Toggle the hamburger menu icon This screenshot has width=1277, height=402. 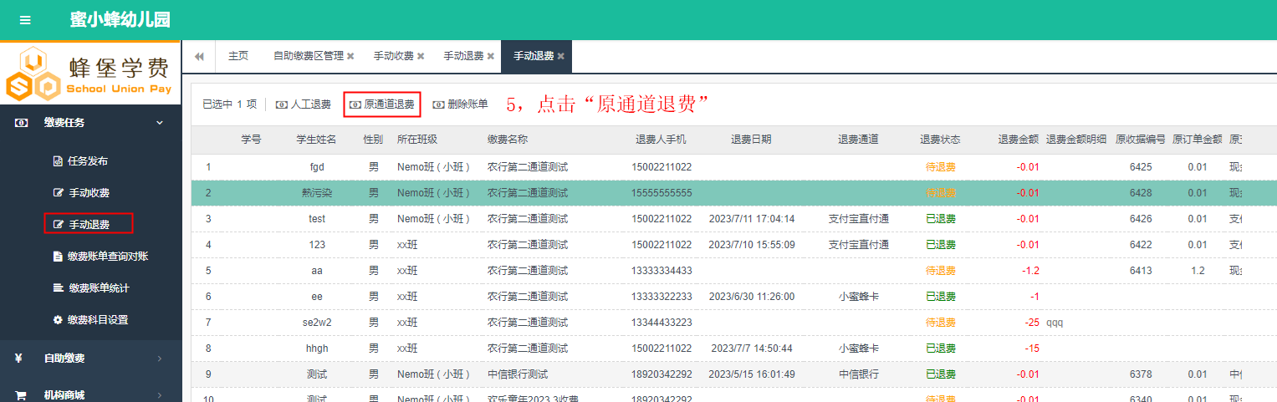point(25,20)
